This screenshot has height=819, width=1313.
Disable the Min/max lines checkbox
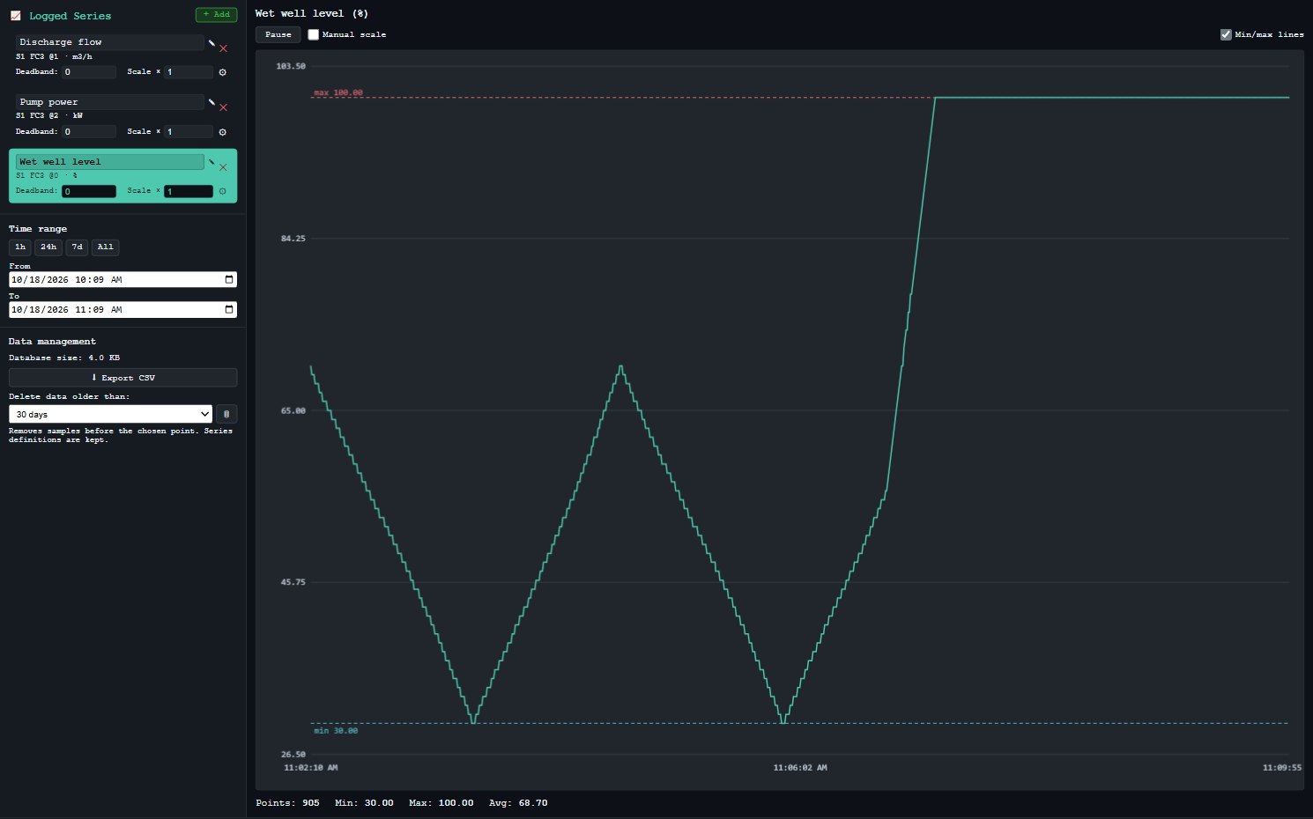1226,34
